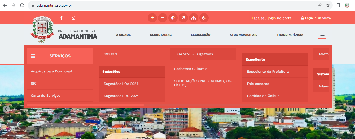This screenshot has width=355, height=139.
Task: Expand the hamburger menu beside Transparência
Action: (x=322, y=35)
